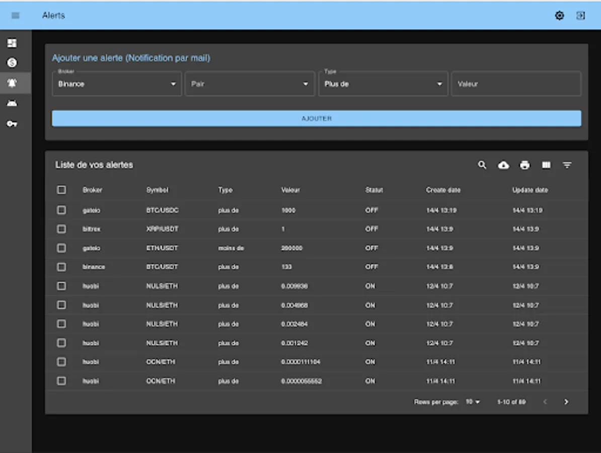Go to previous page of alerts
Viewport: 601px width, 453px height.
tap(545, 402)
